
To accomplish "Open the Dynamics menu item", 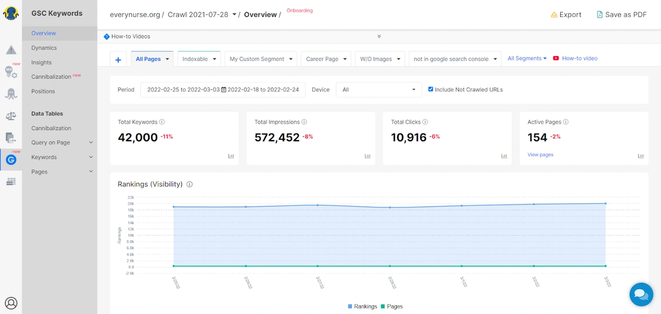I will point(44,48).
